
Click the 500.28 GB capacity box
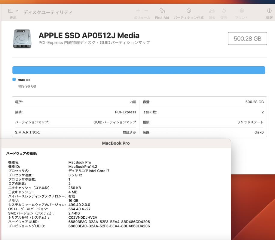247,38
